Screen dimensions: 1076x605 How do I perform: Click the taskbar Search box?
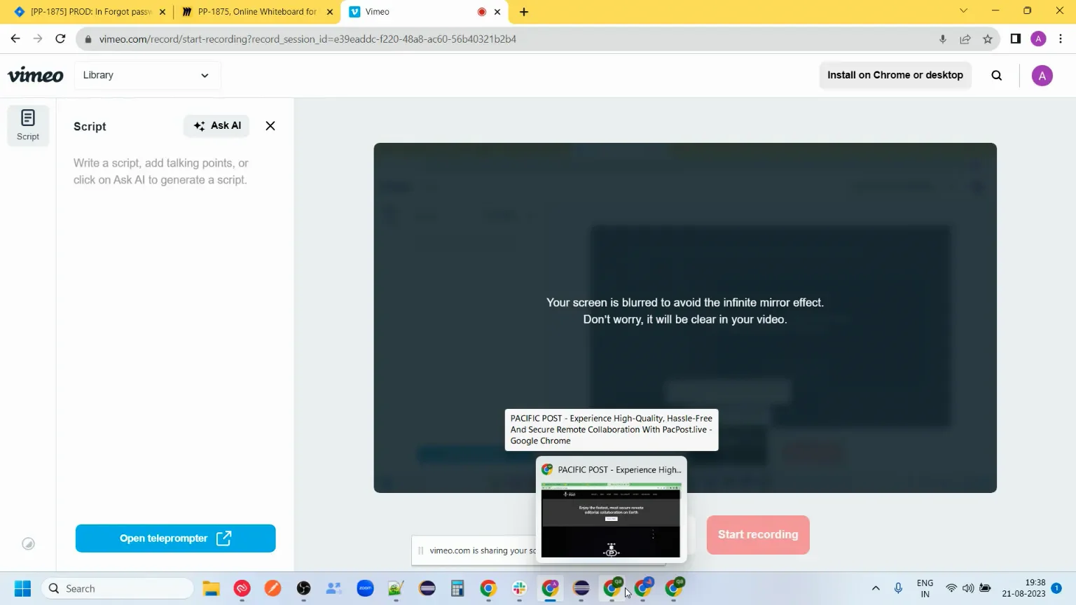click(118, 589)
